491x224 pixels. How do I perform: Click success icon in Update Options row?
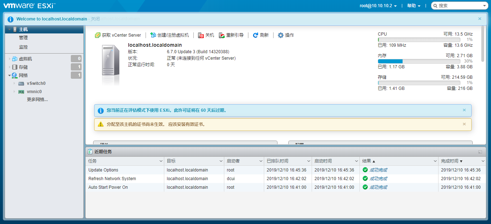pos(365,170)
